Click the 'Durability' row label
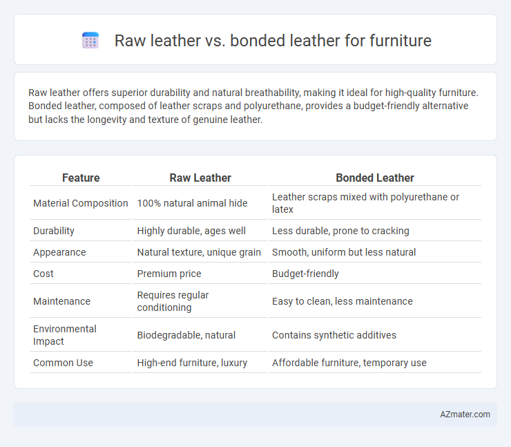 pyautogui.click(x=54, y=231)
